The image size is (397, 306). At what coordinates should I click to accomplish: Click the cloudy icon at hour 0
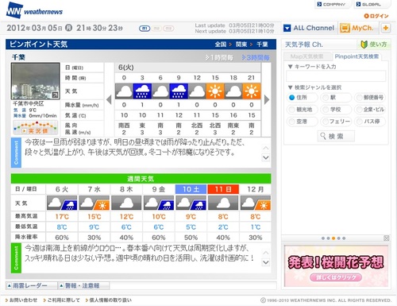[124, 91]
